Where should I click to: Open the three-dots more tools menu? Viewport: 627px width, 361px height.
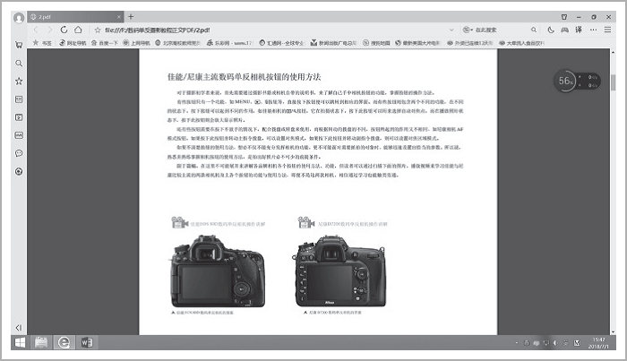point(593,30)
